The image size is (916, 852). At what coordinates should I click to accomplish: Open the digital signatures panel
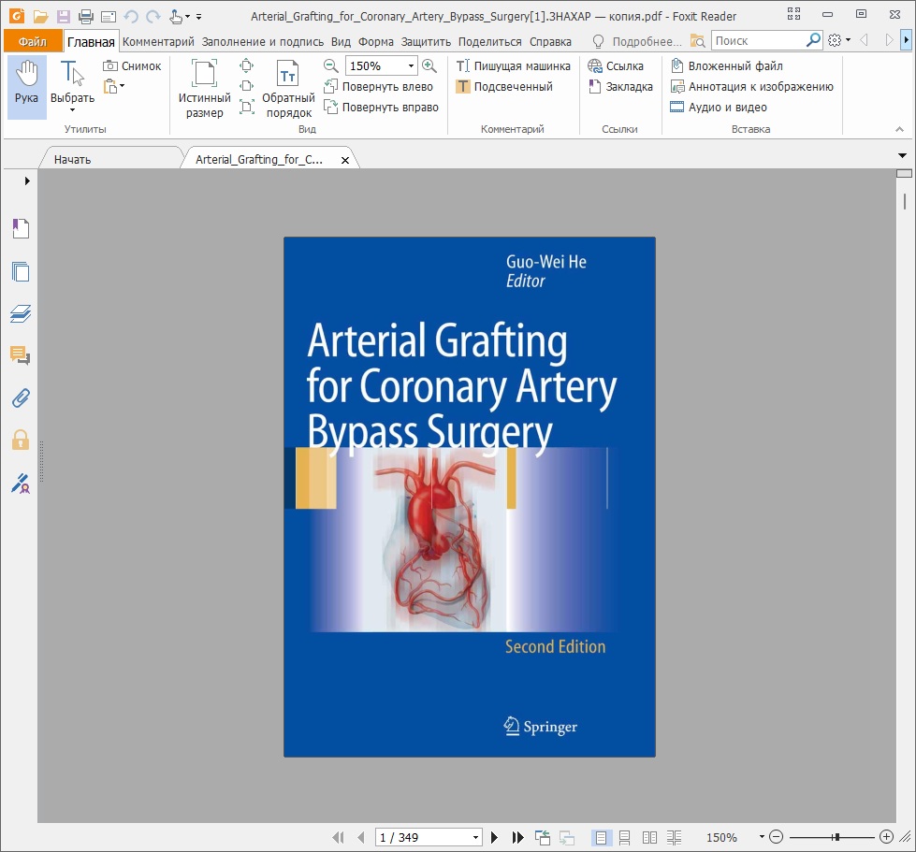click(21, 484)
